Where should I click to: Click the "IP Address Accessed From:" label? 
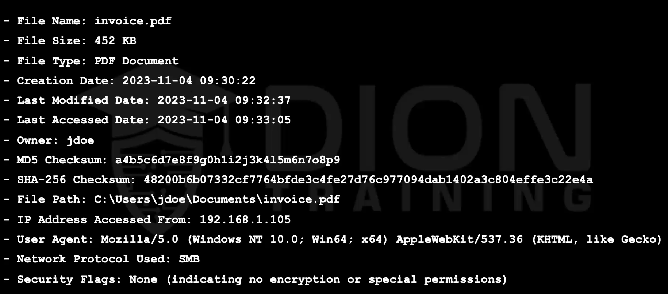click(104, 219)
